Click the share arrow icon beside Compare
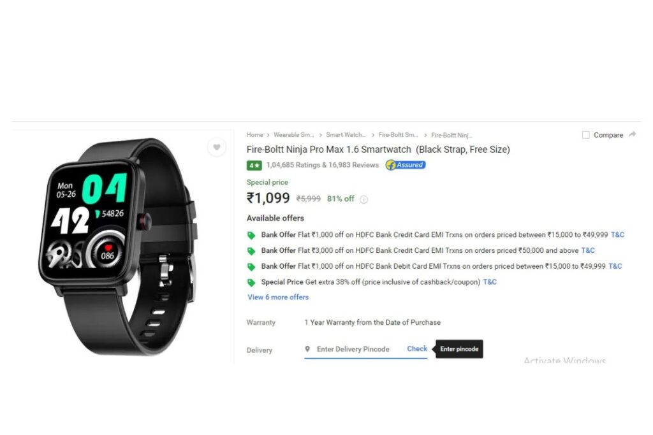This screenshot has width=653, height=435. coord(632,134)
